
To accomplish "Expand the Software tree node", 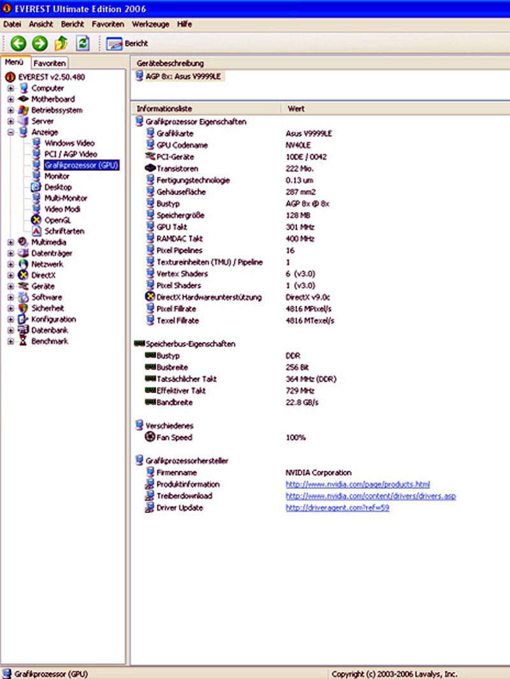I will (x=11, y=297).
